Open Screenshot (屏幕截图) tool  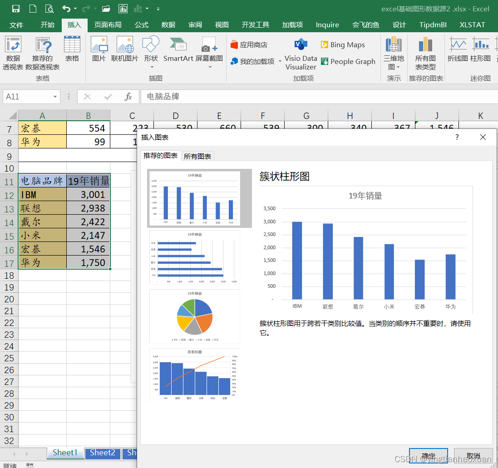[x=209, y=52]
